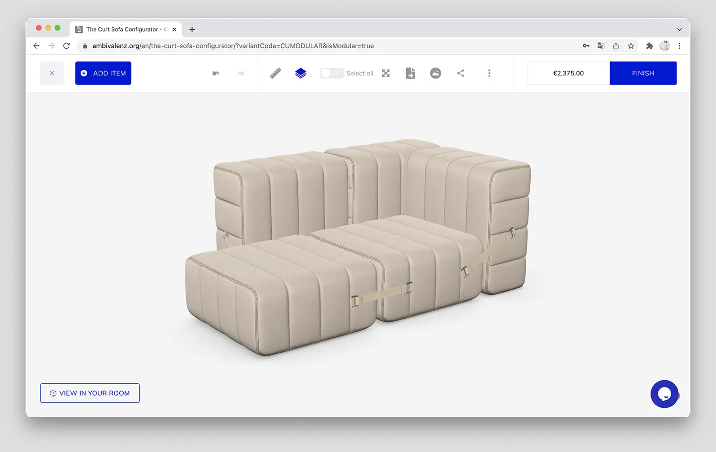Screen dimensions: 716x452
Task: Toggle the Select all switch
Action: pyautogui.click(x=331, y=73)
